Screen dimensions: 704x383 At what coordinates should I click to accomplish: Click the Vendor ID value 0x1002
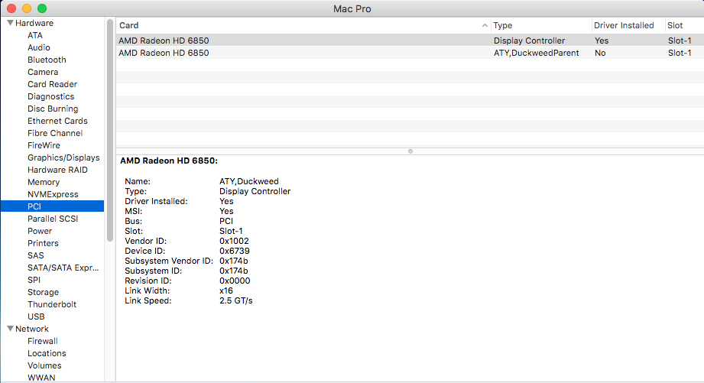[234, 241]
